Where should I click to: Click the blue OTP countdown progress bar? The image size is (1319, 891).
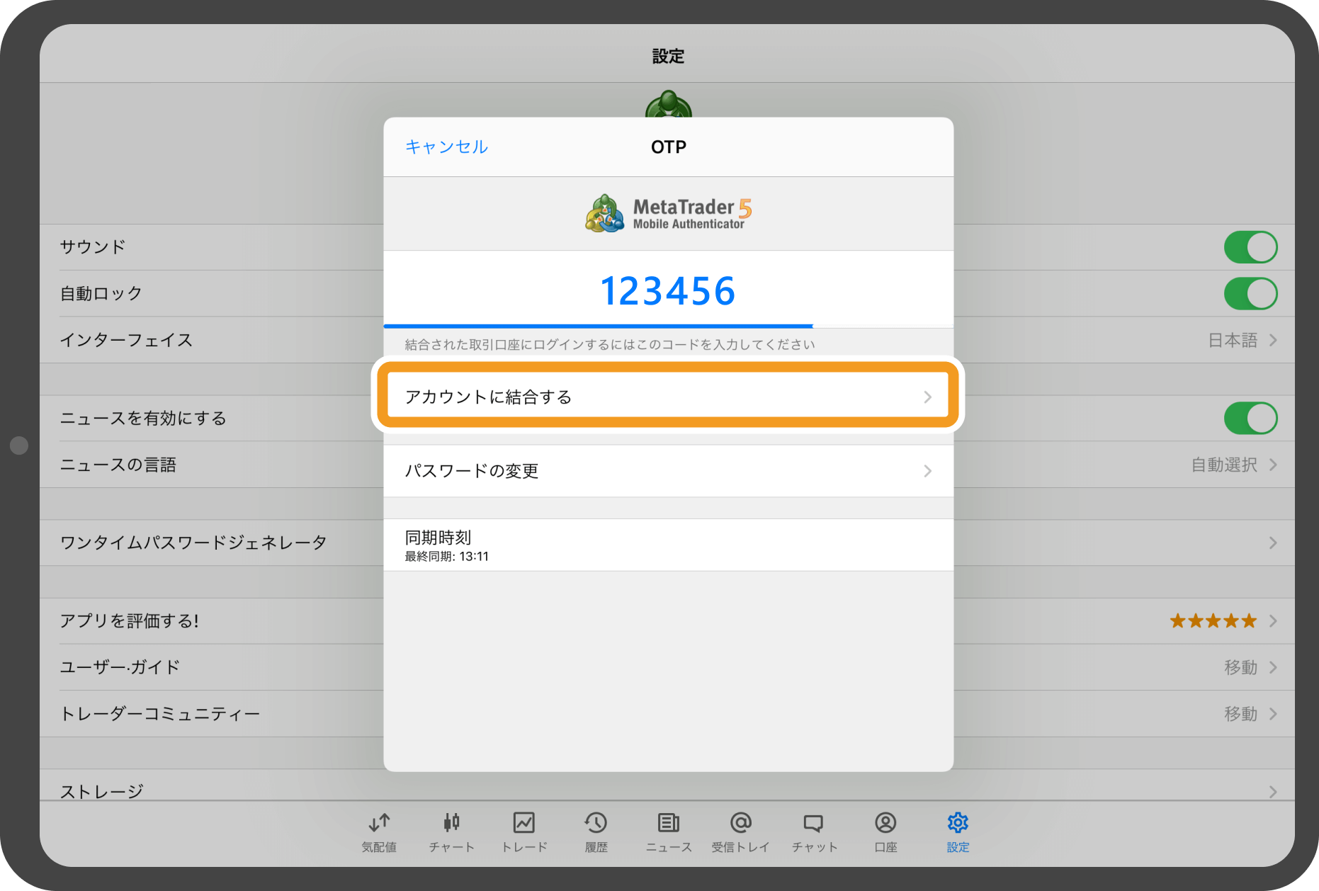pyautogui.click(x=598, y=326)
